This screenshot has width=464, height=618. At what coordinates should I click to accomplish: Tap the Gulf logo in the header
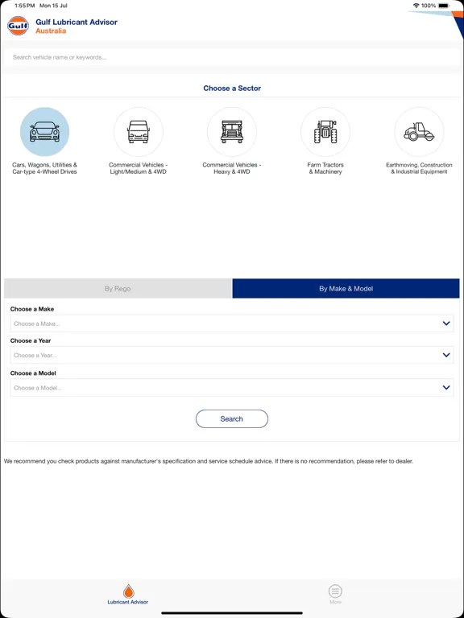tap(19, 26)
